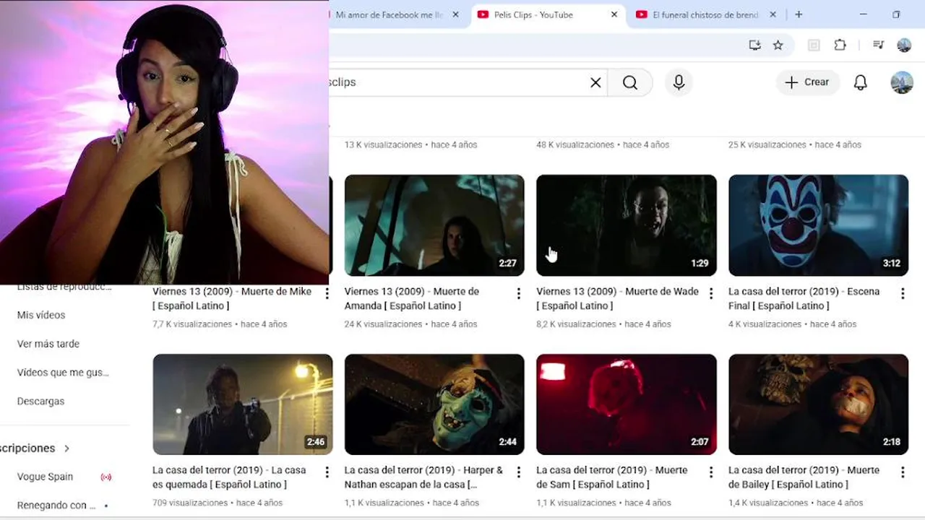
Task: Open a new browser tab
Action: pyautogui.click(x=799, y=14)
